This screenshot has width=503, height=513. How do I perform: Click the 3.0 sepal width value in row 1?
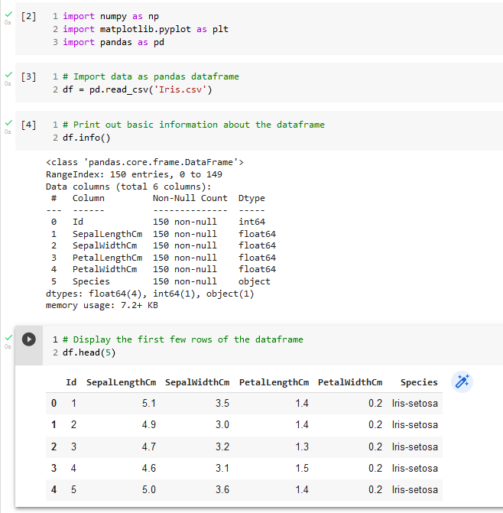(x=222, y=424)
